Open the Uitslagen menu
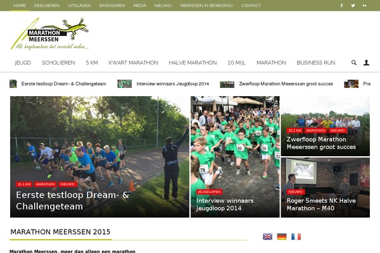The image size is (380, 253). pyautogui.click(x=79, y=5)
